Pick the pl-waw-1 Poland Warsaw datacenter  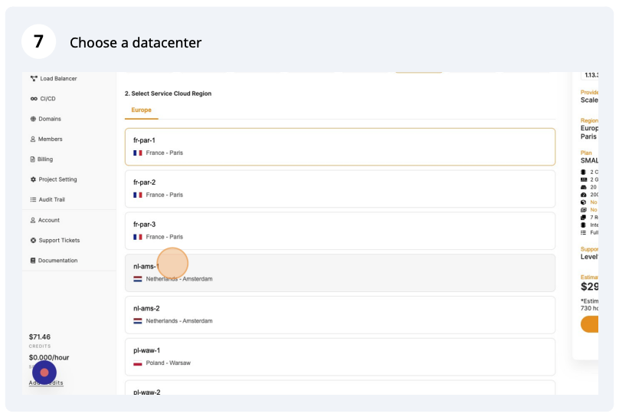pyautogui.click(x=339, y=356)
